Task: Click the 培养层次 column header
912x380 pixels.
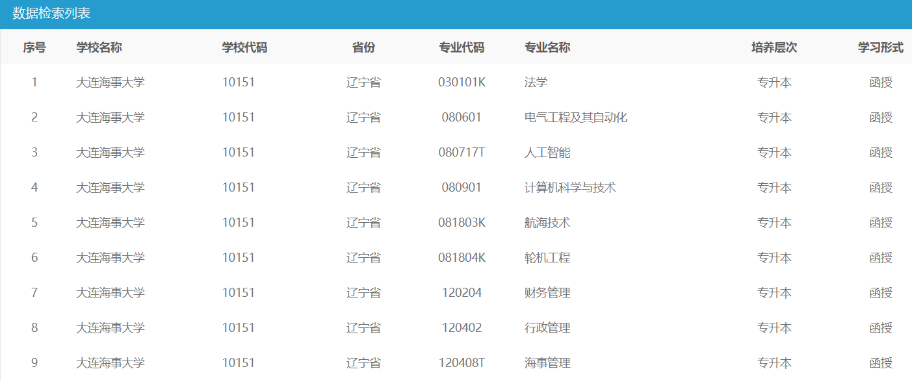Action: [774, 47]
